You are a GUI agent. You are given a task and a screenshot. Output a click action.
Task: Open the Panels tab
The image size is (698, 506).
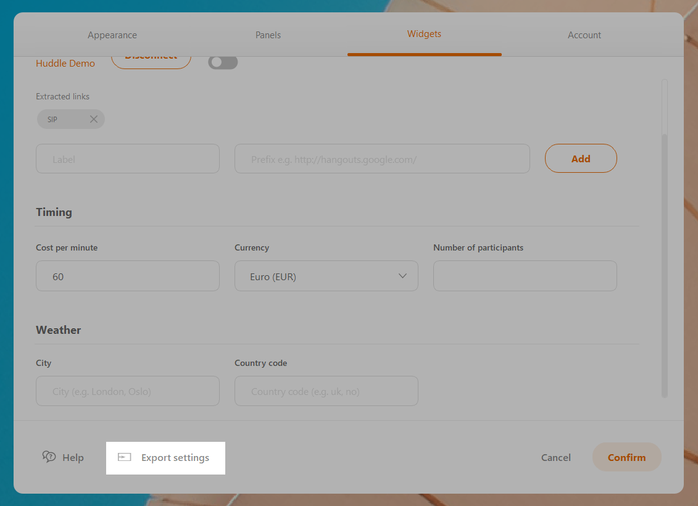click(x=268, y=35)
